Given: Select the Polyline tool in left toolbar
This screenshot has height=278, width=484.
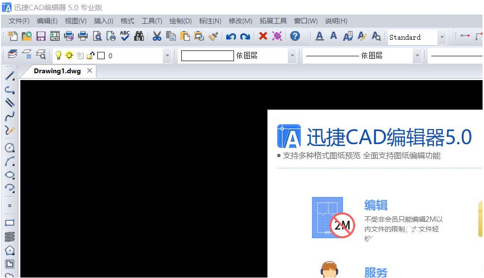Looking at the screenshot, I should pos(10,90).
